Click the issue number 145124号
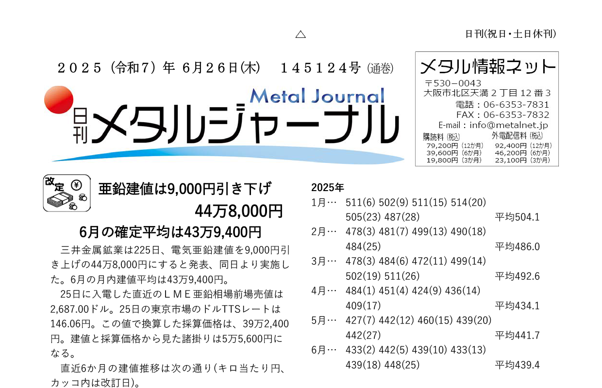 point(321,68)
